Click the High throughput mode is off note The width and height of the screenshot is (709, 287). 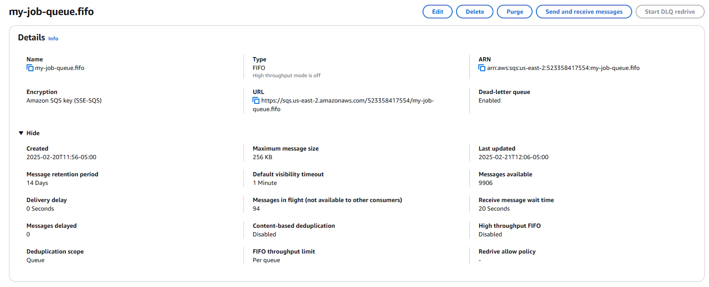pyautogui.click(x=286, y=76)
